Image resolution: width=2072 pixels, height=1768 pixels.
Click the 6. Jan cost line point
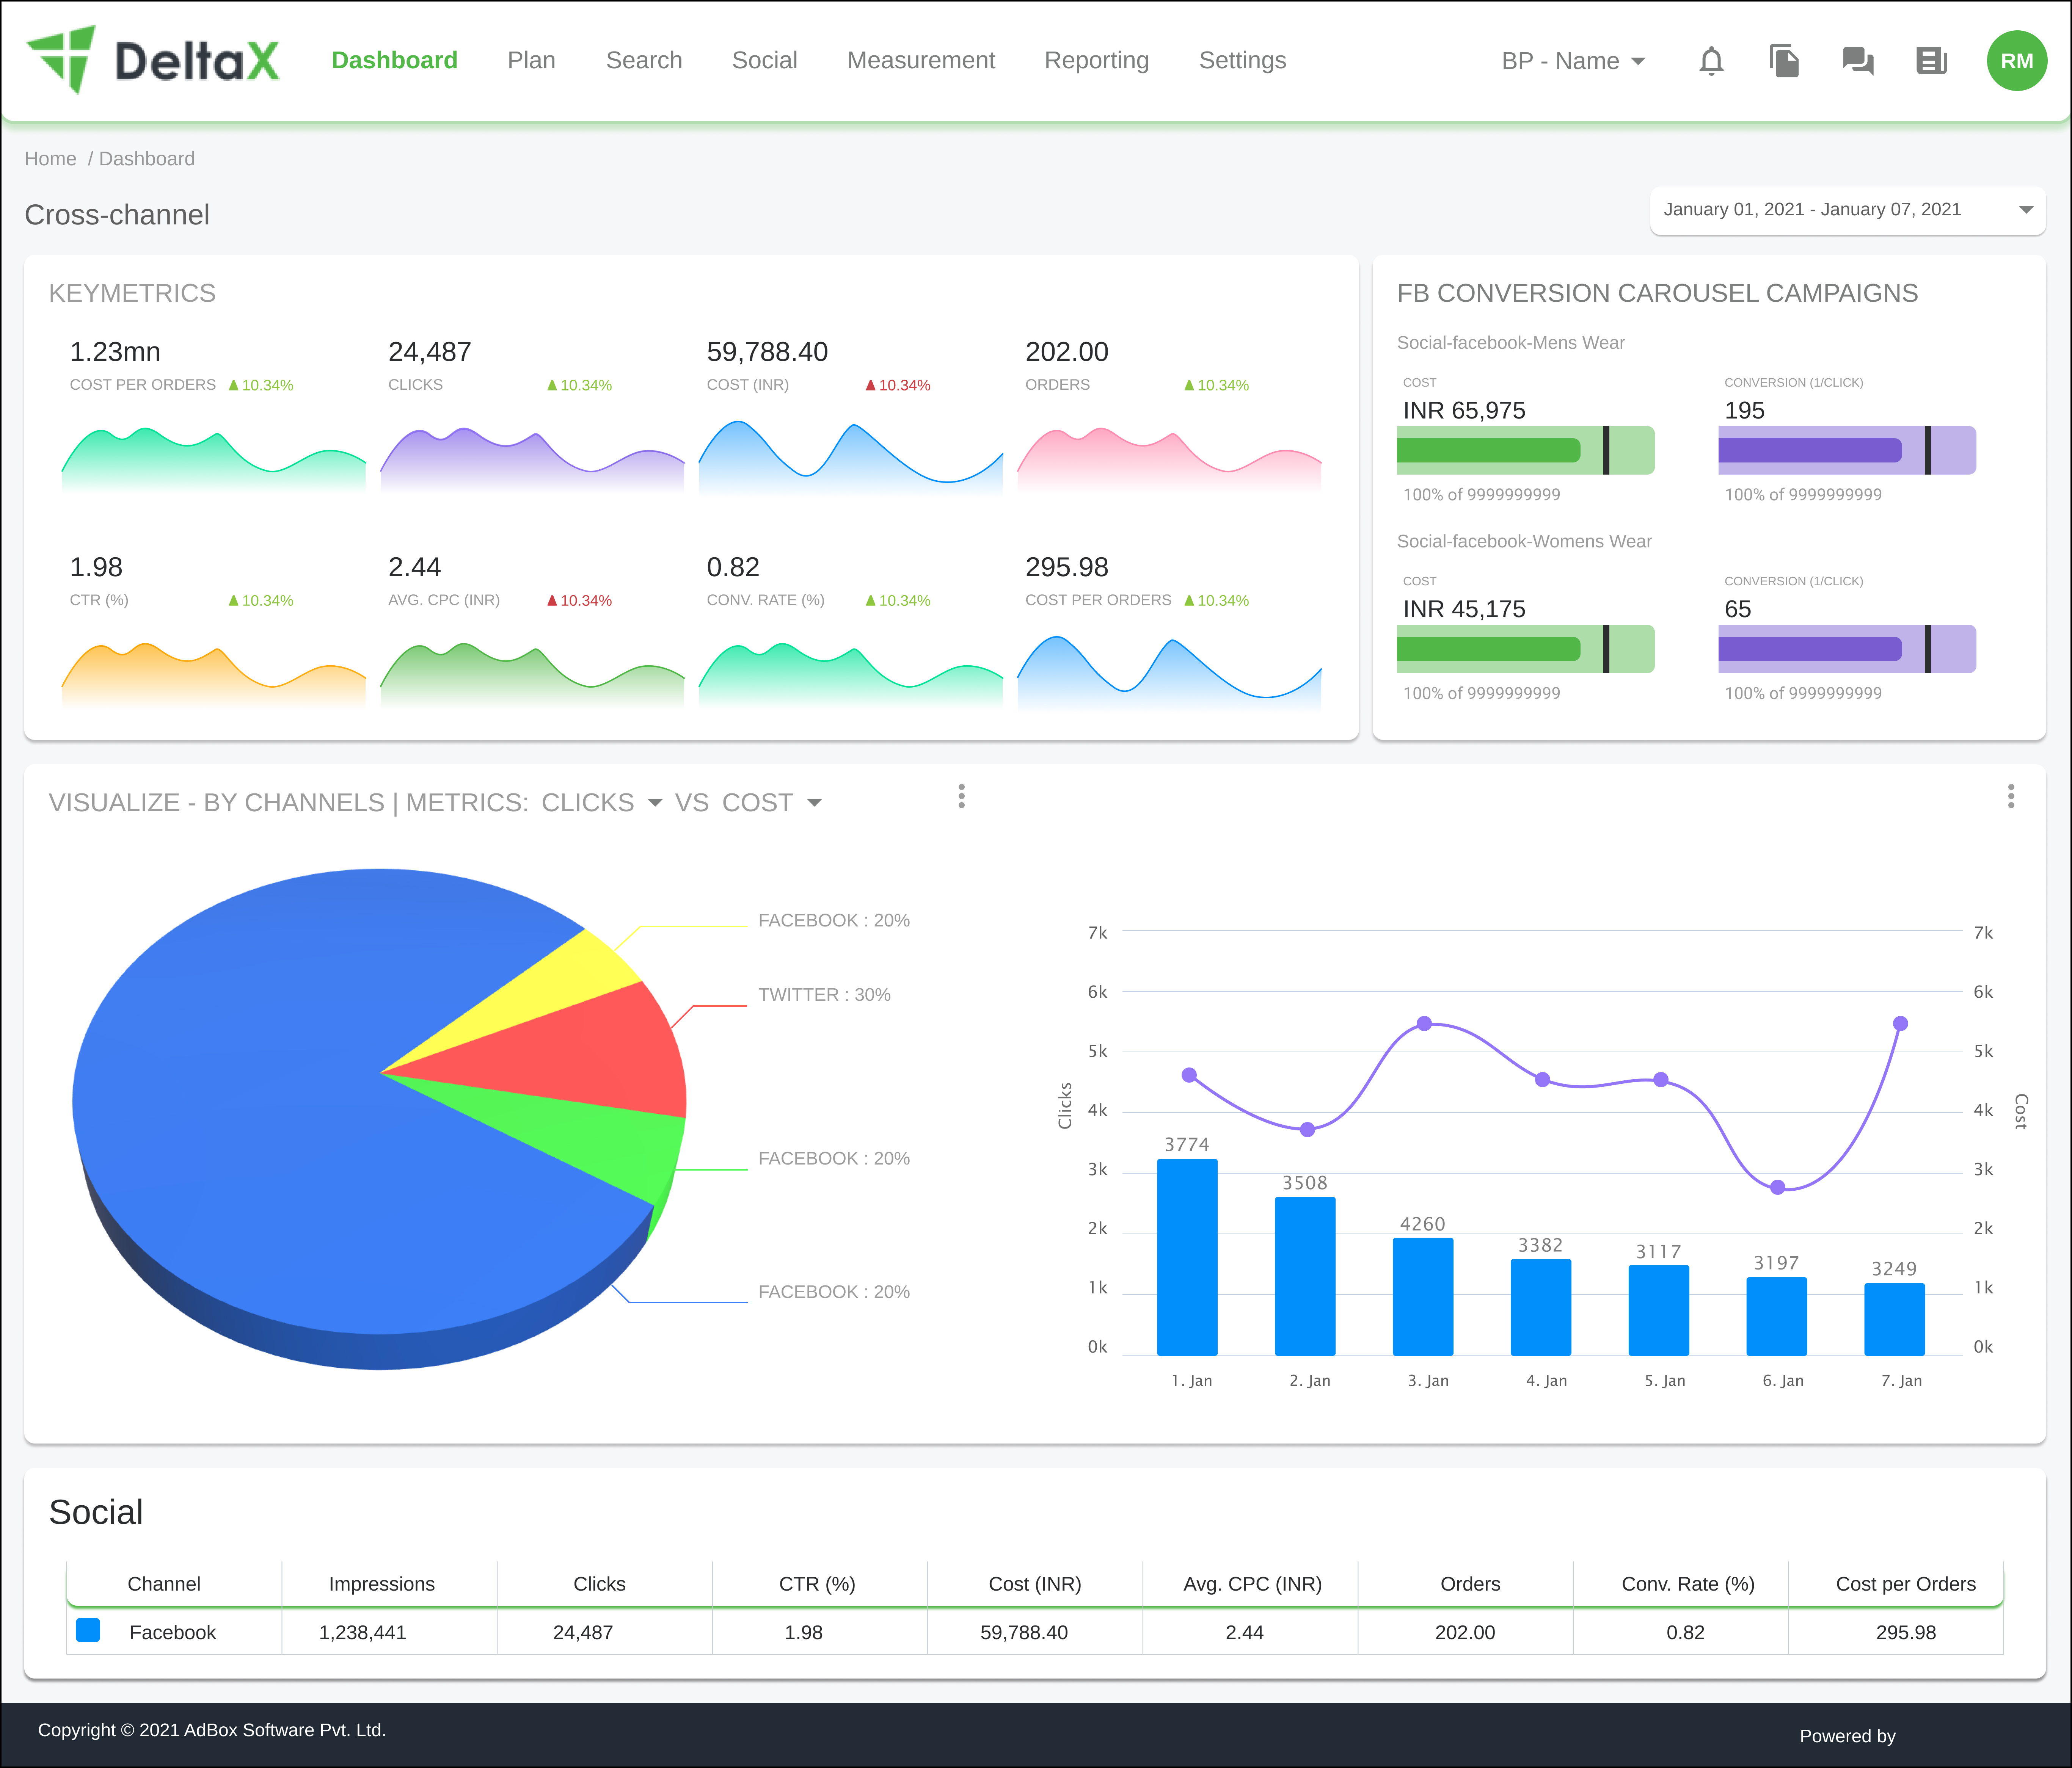click(x=1777, y=1187)
